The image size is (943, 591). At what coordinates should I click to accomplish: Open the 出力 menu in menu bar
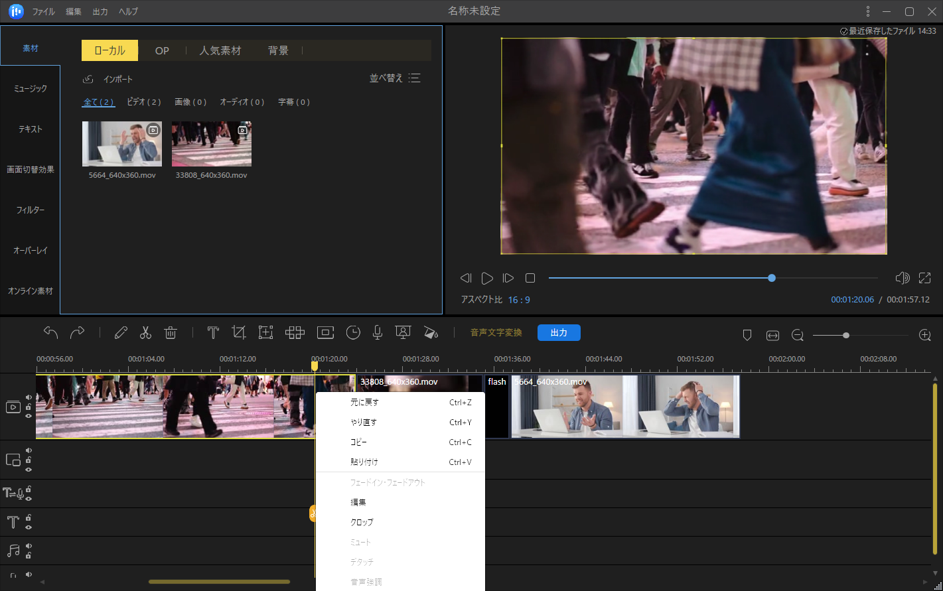(100, 12)
